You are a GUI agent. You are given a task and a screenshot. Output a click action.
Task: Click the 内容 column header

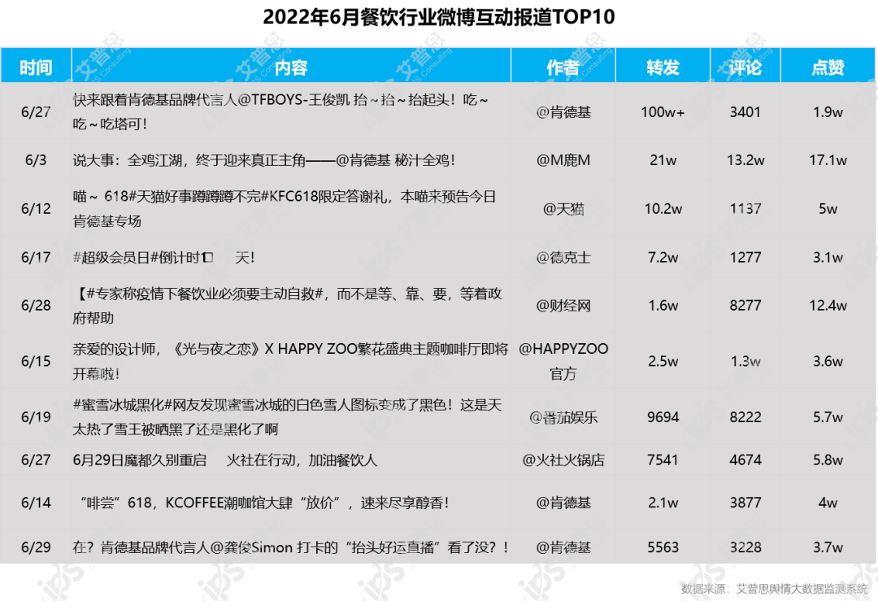[291, 68]
